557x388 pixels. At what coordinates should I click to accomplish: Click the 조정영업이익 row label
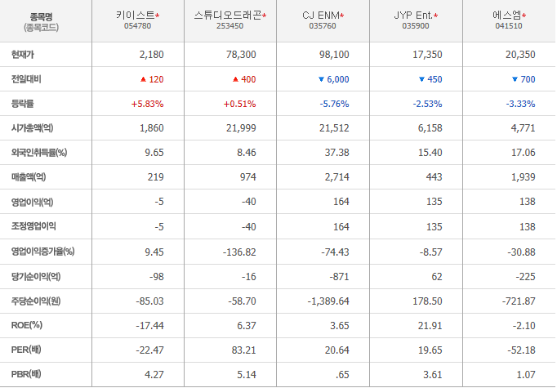tap(33, 226)
